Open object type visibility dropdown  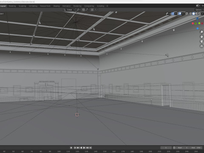pos(168,14)
